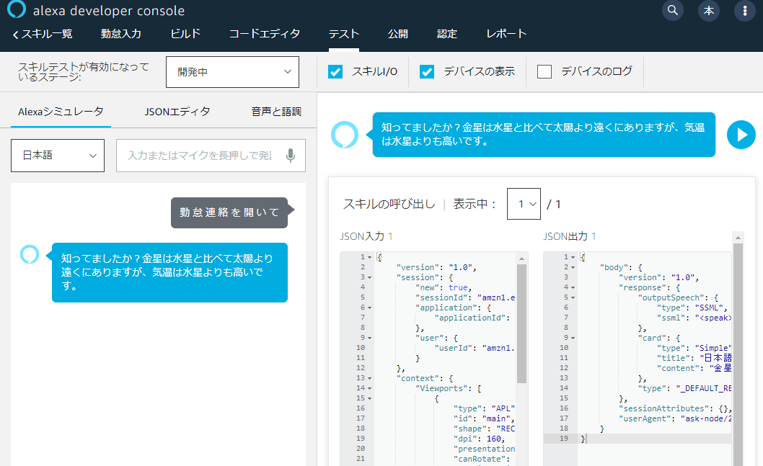Collapse the "context" block in JSON input
The height and width of the screenshot is (466, 763).
point(370,378)
